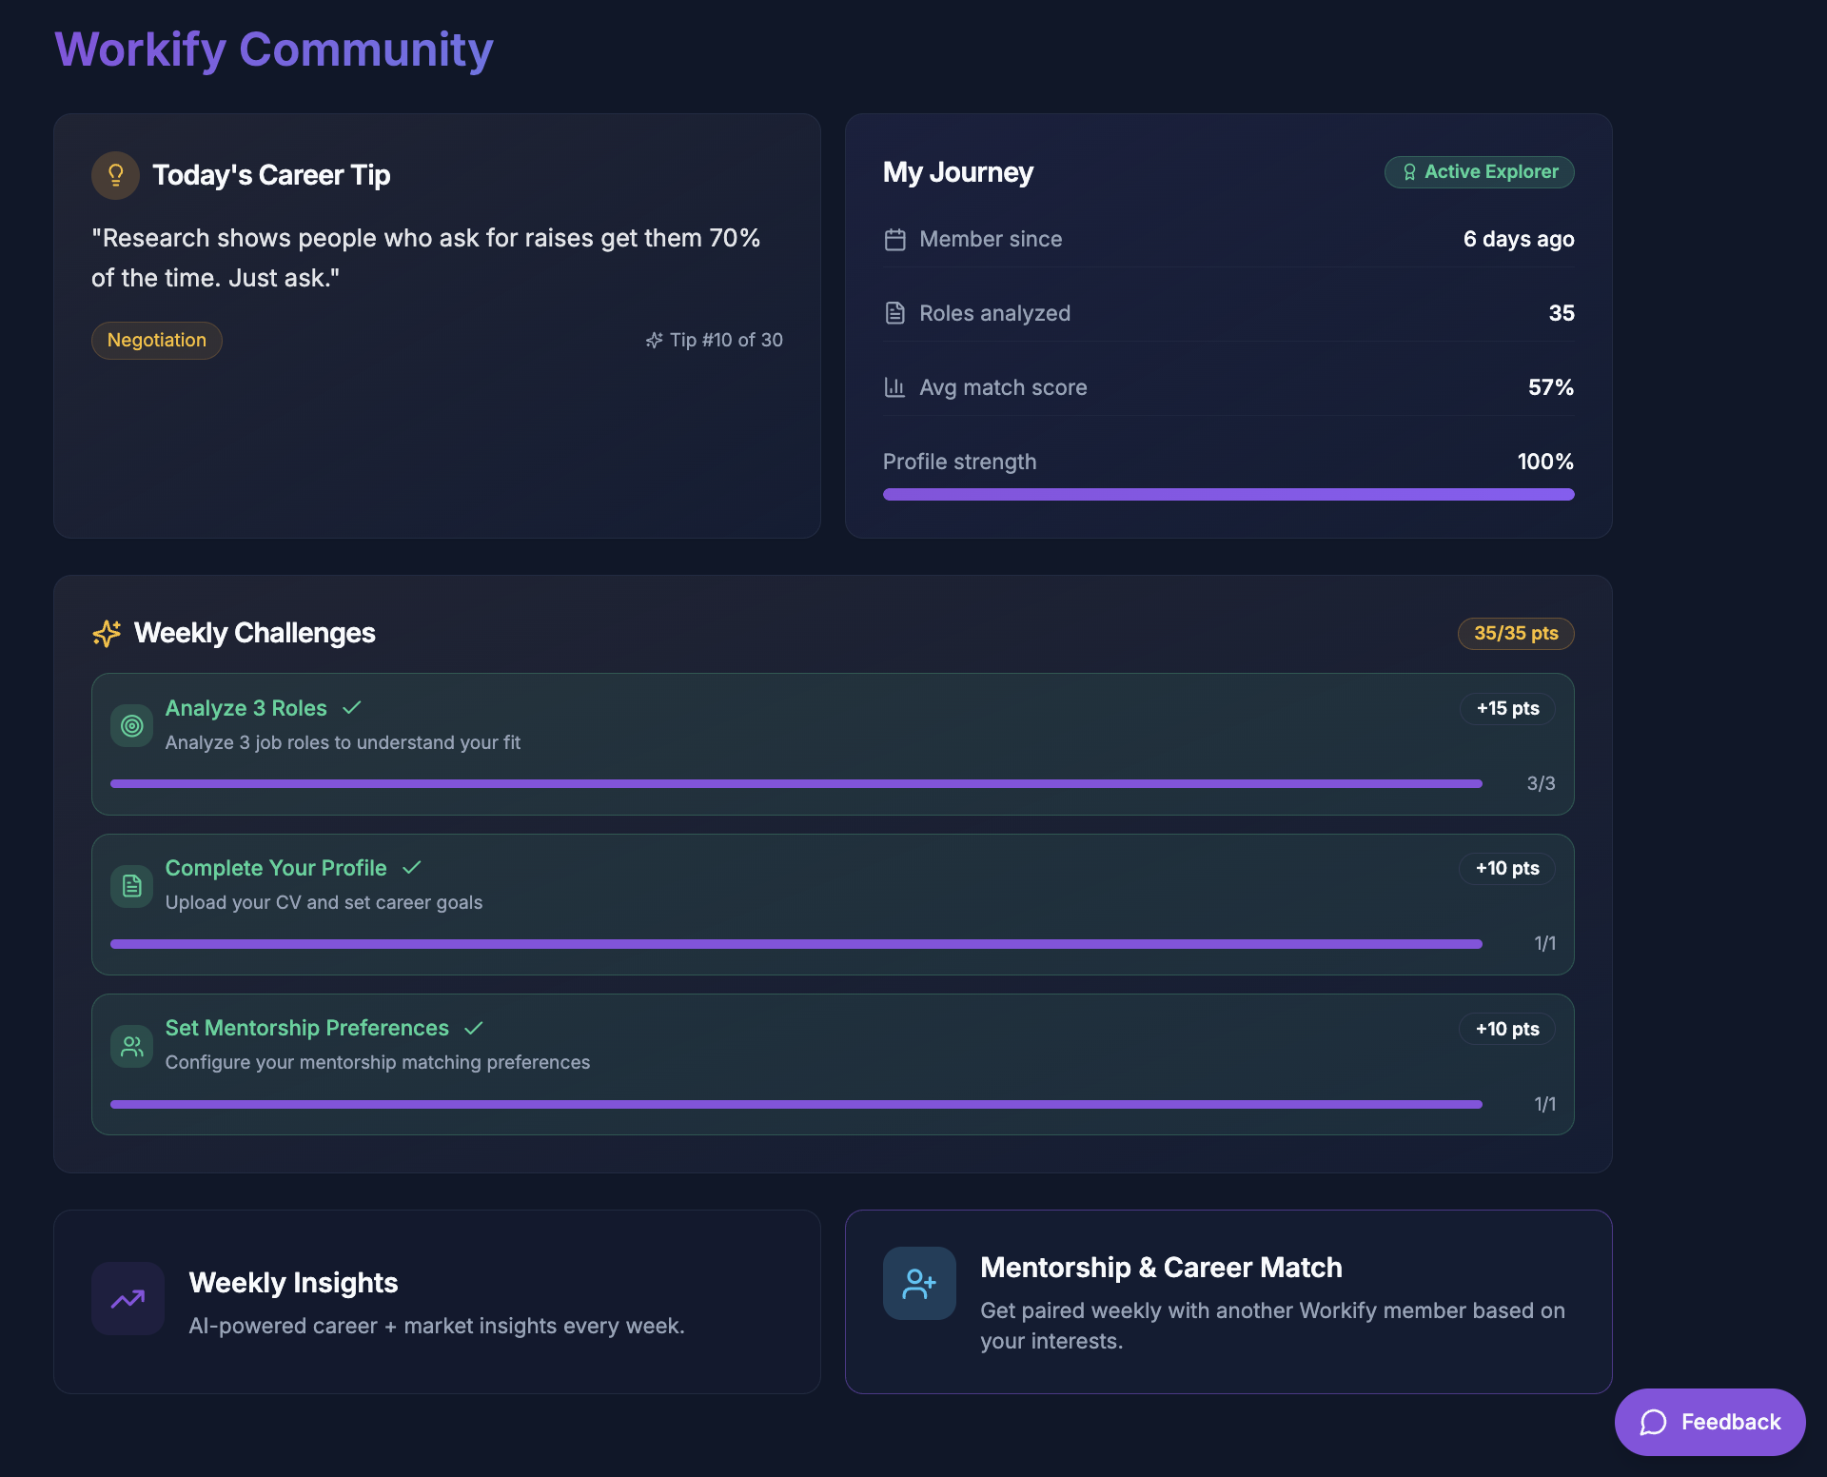
Task: Toggle the checkmark on Set Mentorship Preferences
Action: 473,1028
